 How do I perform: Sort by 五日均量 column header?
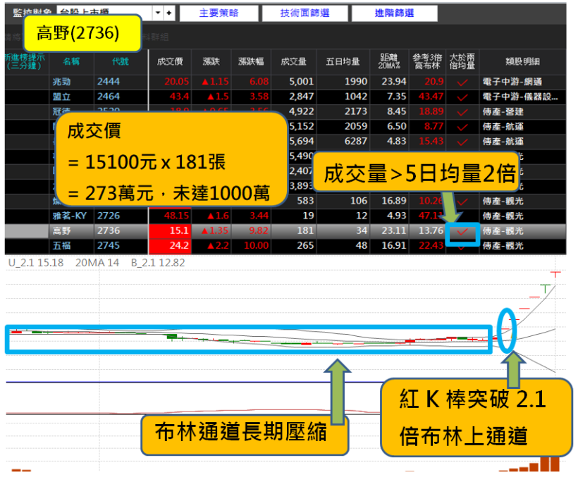tap(343, 61)
